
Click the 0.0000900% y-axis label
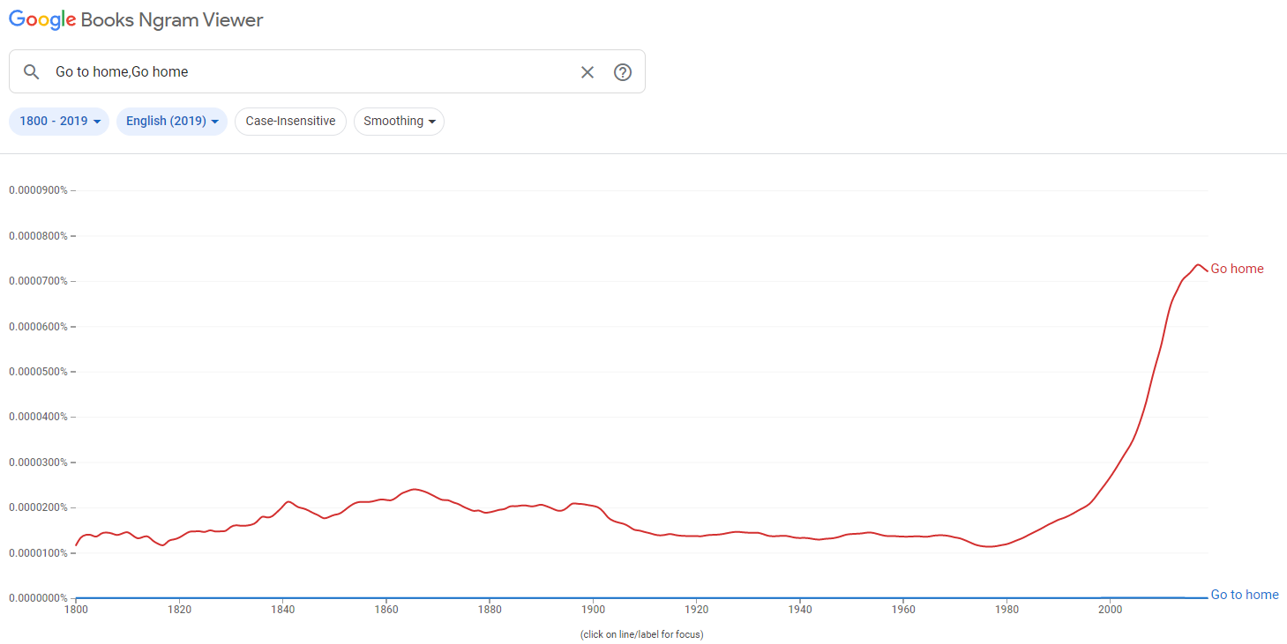(x=38, y=190)
